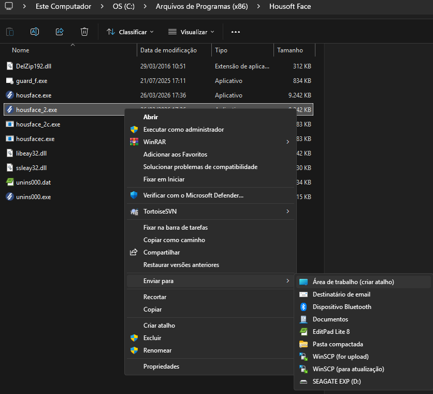
Task: Click the Rename icon in toolbar
Action: click(35, 32)
